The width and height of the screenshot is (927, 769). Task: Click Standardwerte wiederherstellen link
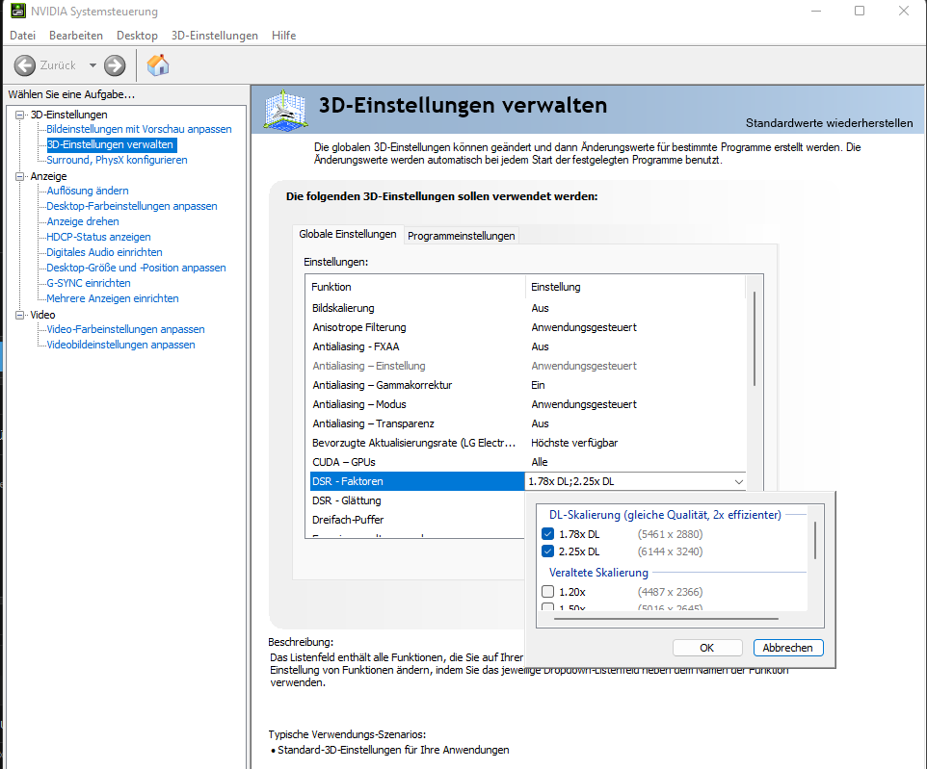(x=829, y=123)
